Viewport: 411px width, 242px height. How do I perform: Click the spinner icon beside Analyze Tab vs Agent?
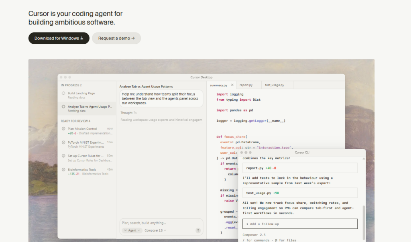[63, 106]
